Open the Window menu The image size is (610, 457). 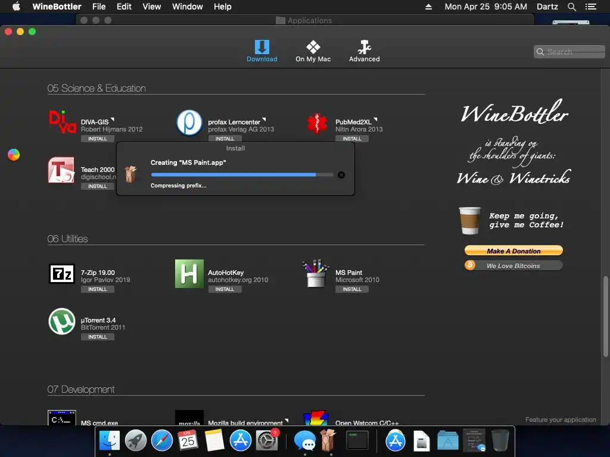point(188,7)
